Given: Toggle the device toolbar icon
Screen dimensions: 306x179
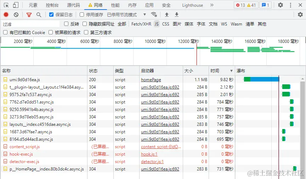Looking at the screenshot, I should click(x=16, y=5).
